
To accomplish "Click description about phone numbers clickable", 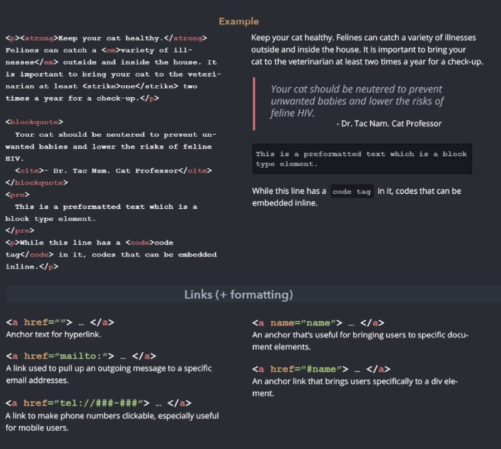I will pyautogui.click(x=112, y=422).
